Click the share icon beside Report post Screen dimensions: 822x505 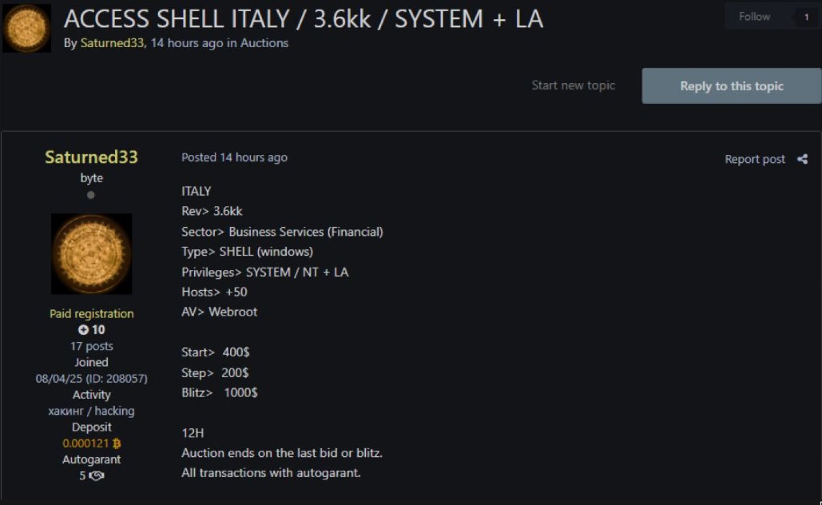[x=802, y=159]
